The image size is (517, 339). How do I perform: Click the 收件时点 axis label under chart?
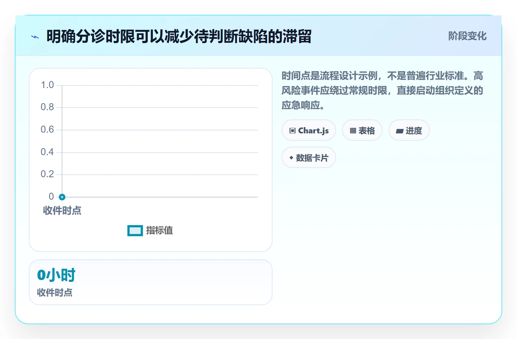pyautogui.click(x=62, y=211)
